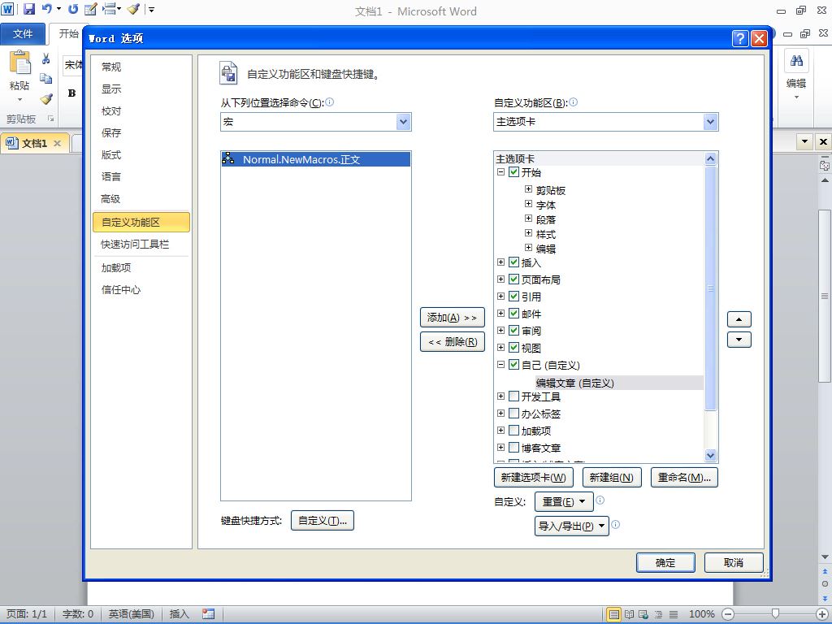
Task: Open the 自定义功能区 主选项卡 dropdown
Action: (710, 122)
